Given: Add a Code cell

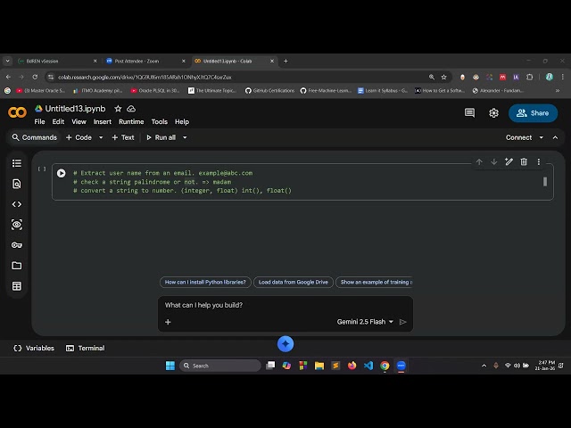Looking at the screenshot, I should coord(79,137).
